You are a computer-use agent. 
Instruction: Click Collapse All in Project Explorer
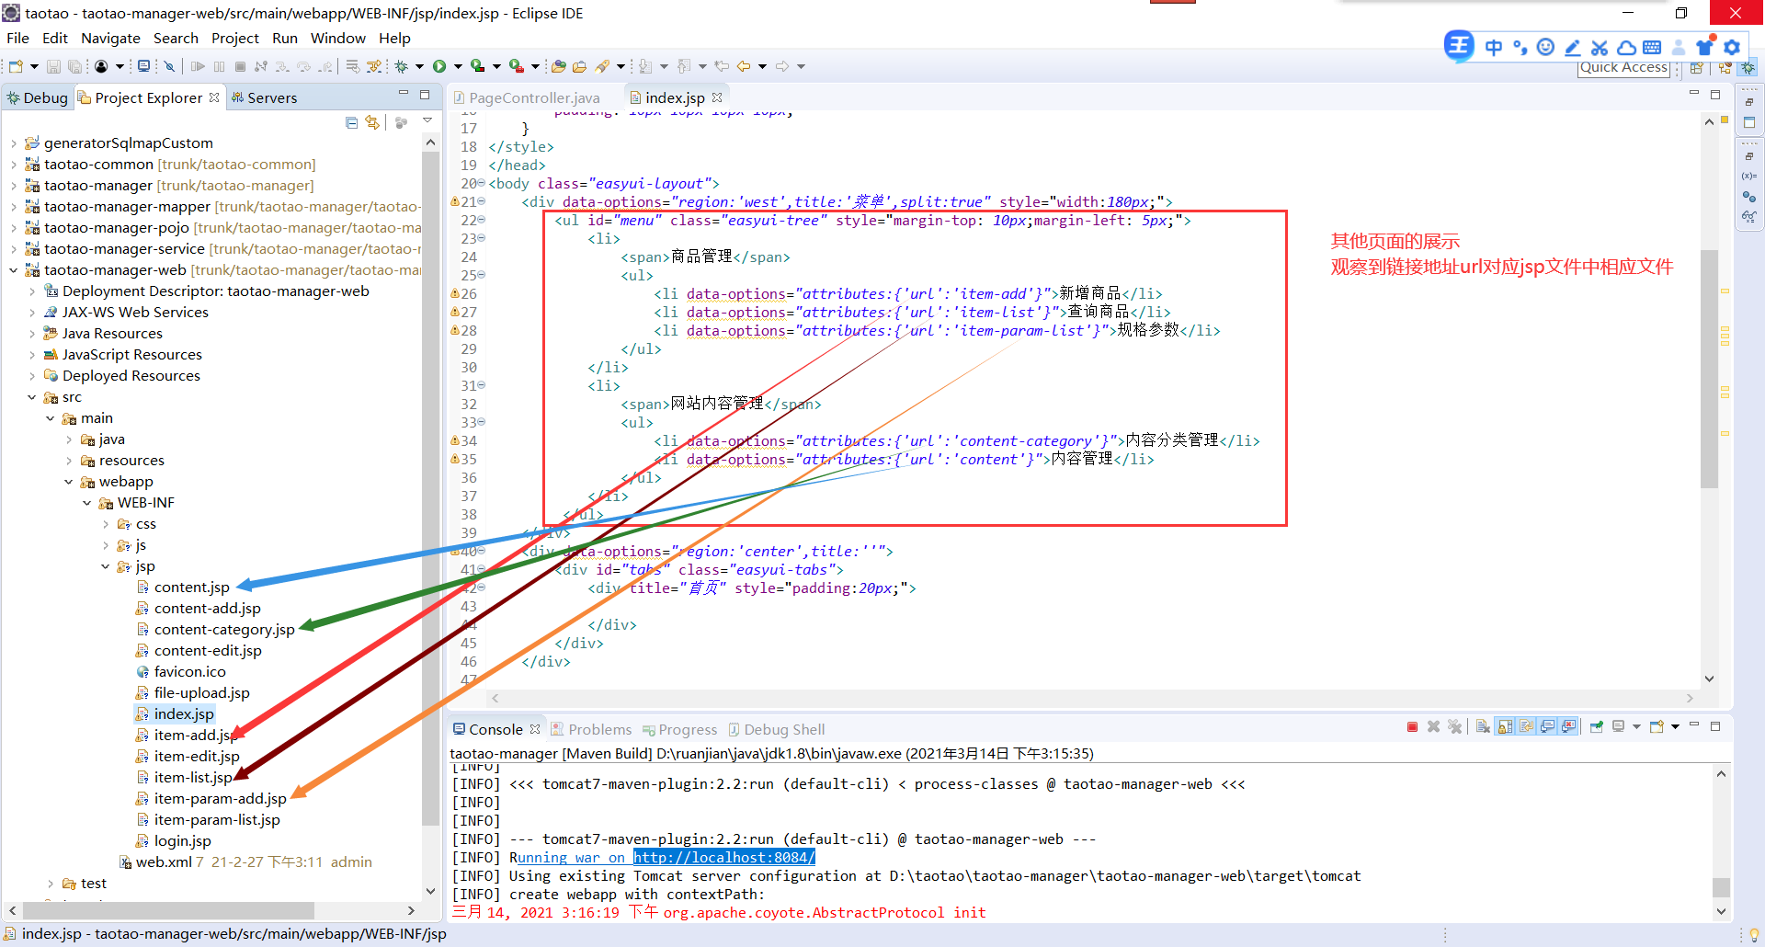pyautogui.click(x=351, y=122)
